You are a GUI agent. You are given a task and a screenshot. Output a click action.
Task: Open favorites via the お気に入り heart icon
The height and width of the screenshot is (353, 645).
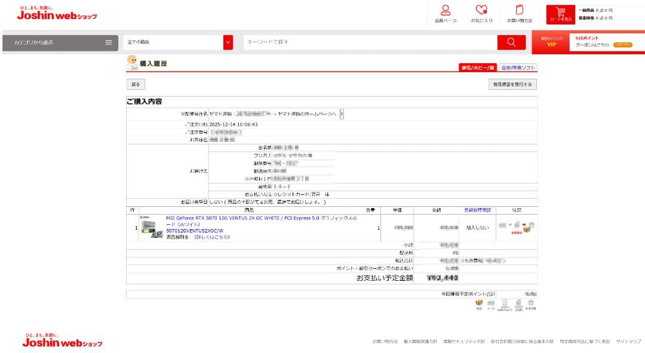coord(481,12)
